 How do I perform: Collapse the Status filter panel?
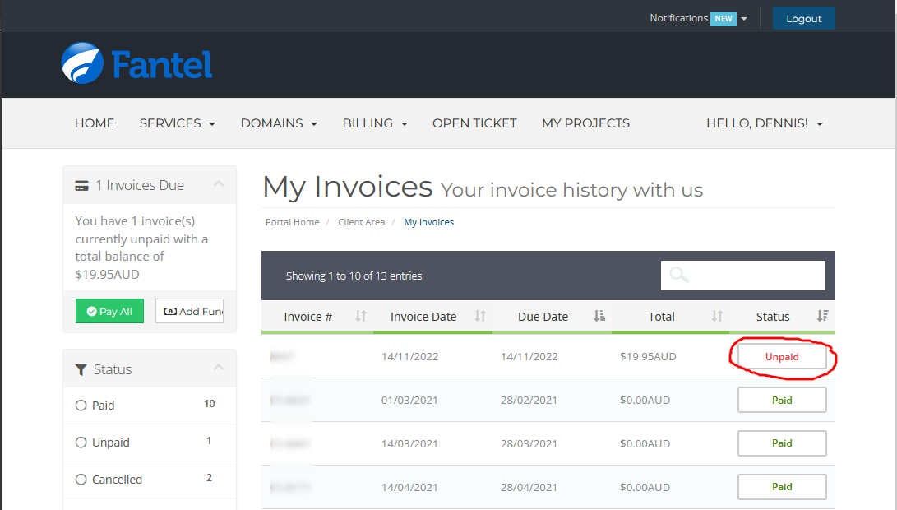(x=219, y=367)
